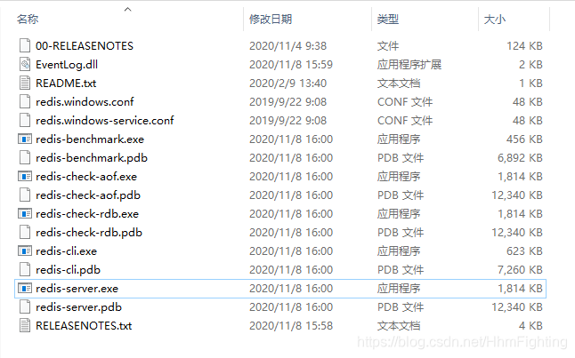Select the file name redis-cli.pdb
575x358 pixels.
68,270
